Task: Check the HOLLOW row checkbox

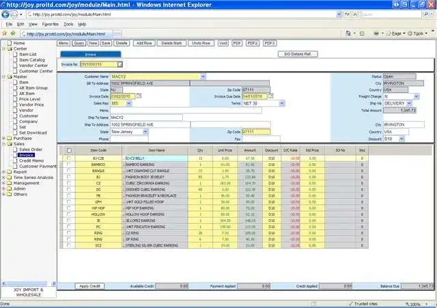Action: pos(68,214)
